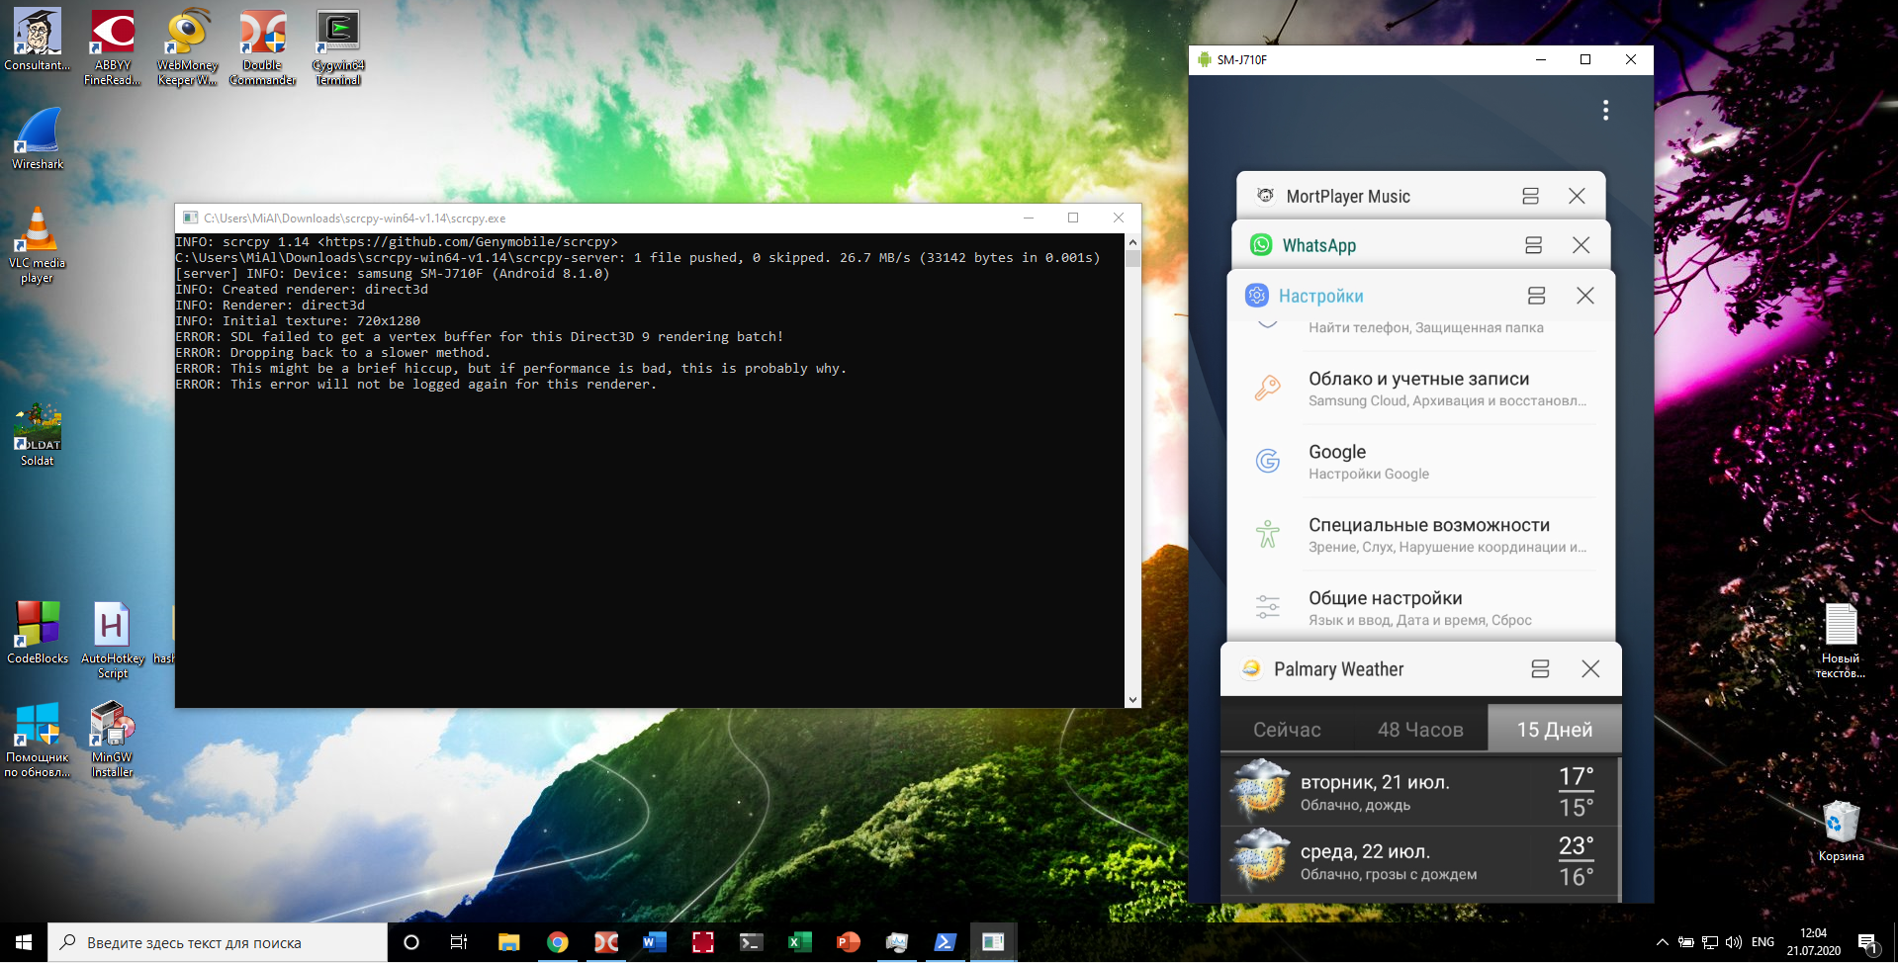Open ABBYY FineReader desktop shortcut
The height and width of the screenshot is (963, 1898).
[x=113, y=46]
